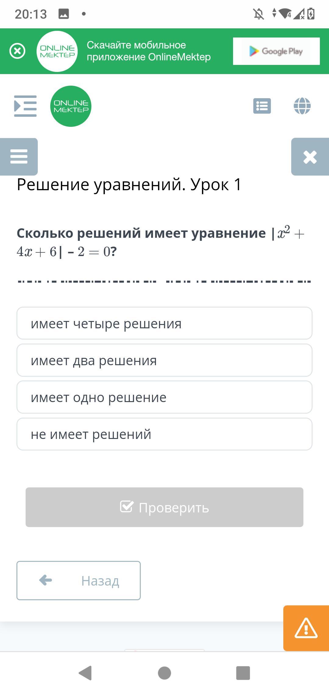
Task: Tap Android home circle button
Action: [164, 673]
